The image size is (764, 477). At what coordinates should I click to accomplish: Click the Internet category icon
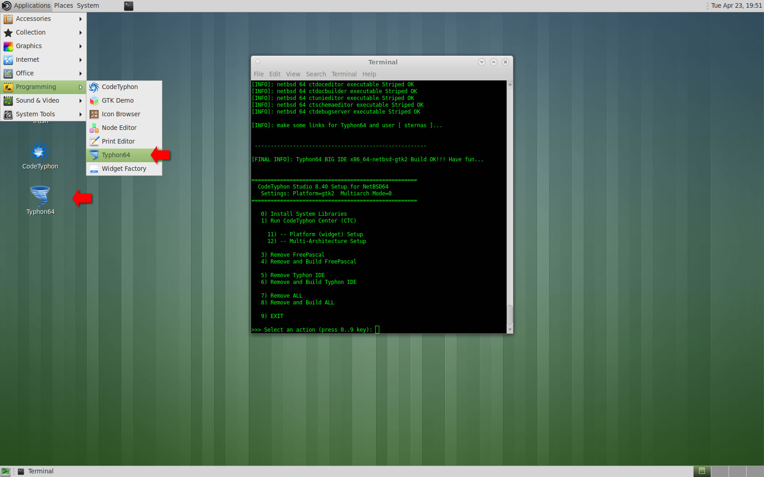point(8,60)
